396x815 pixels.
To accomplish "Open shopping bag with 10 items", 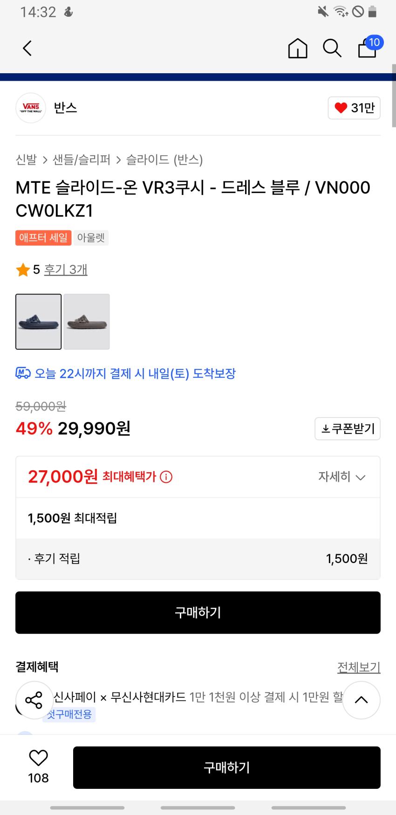I will point(368,48).
